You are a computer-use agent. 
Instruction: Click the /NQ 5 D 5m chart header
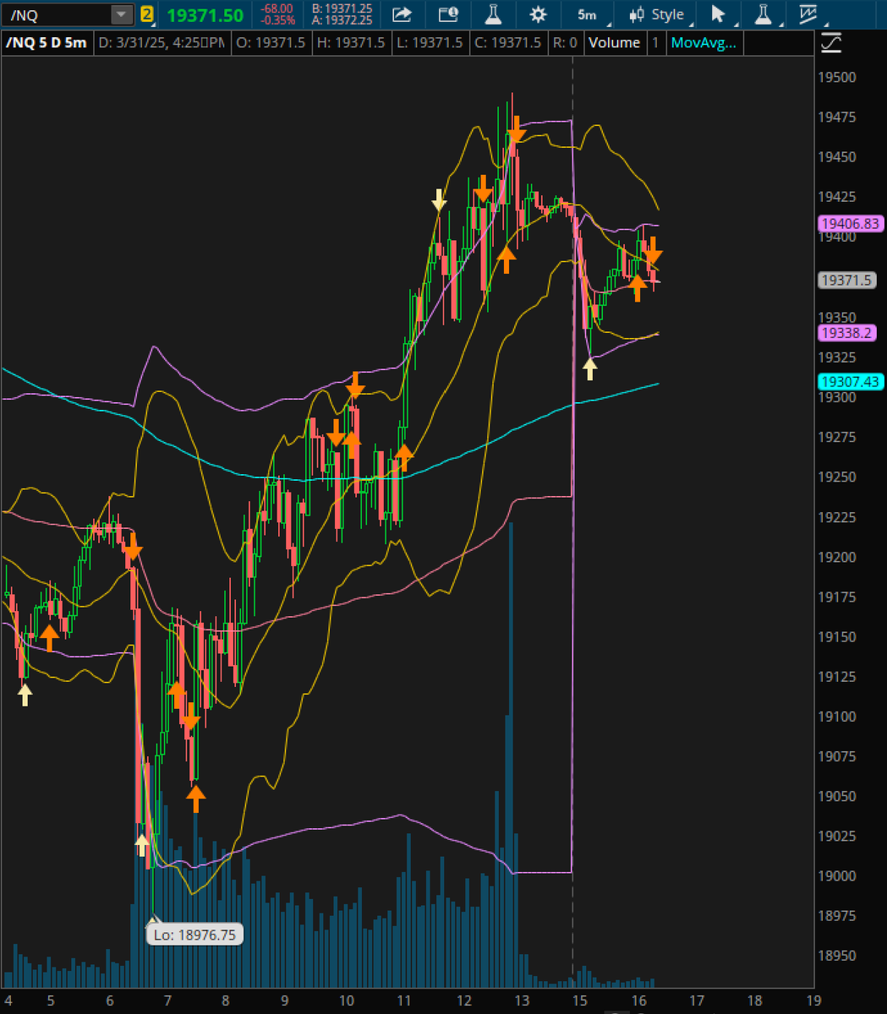pyautogui.click(x=47, y=42)
